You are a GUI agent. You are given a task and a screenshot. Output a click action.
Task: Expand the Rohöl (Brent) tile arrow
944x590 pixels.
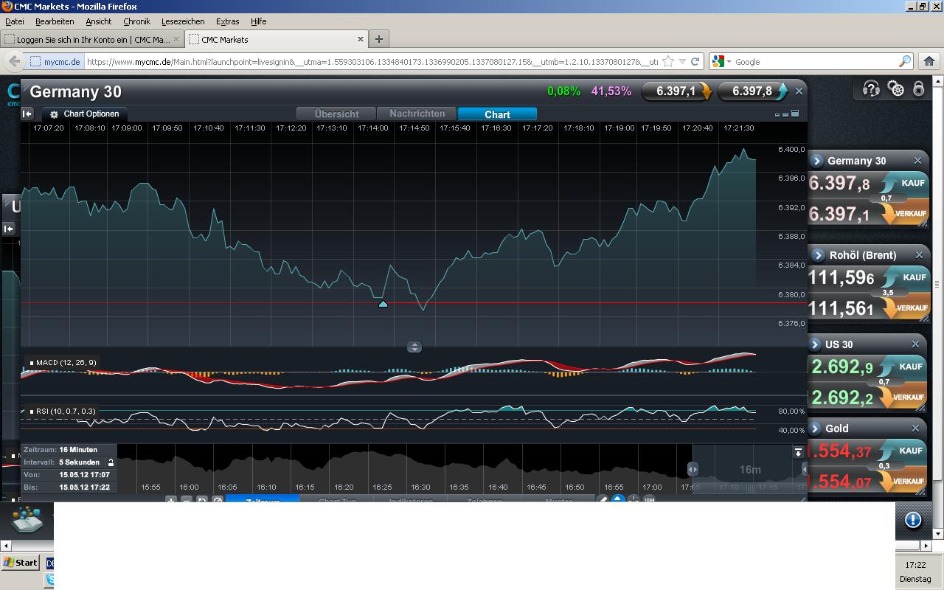(x=818, y=255)
